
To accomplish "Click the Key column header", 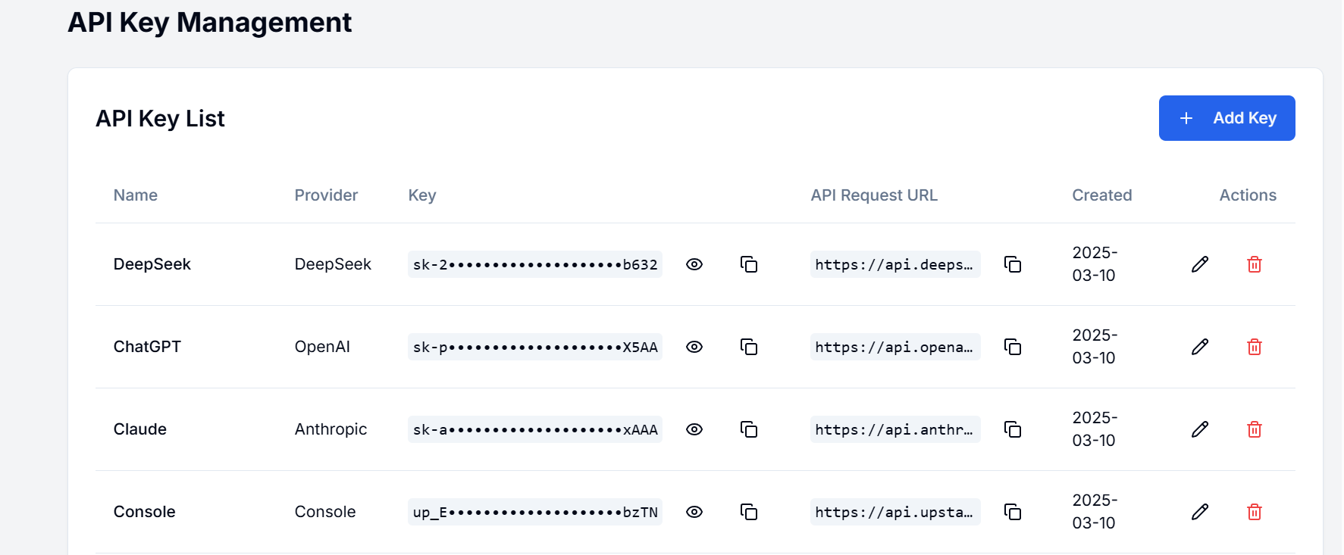I will click(x=422, y=195).
